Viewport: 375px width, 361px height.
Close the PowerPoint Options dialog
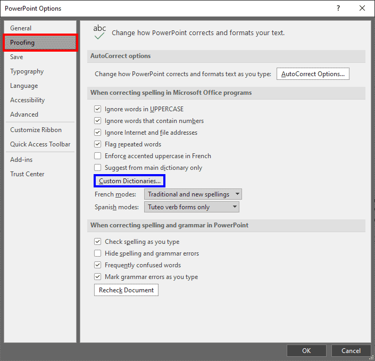click(x=362, y=9)
